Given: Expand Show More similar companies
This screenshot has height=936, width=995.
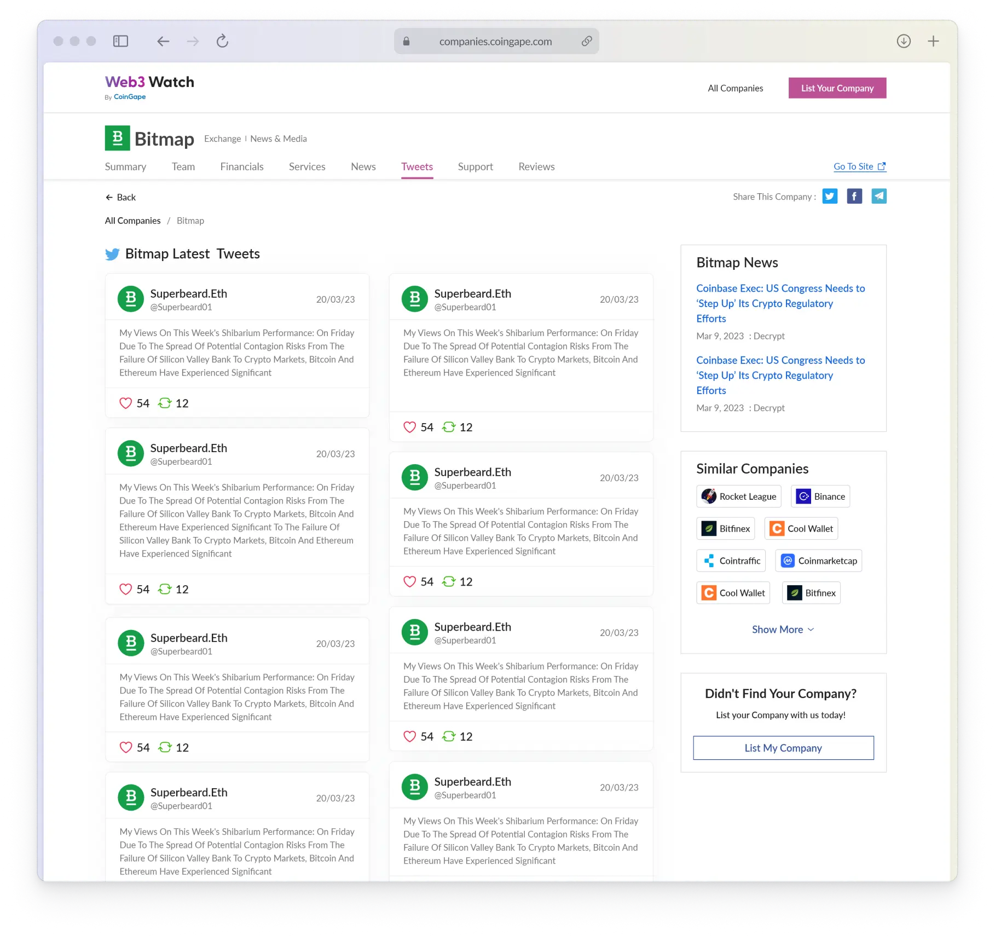Looking at the screenshot, I should click(783, 629).
